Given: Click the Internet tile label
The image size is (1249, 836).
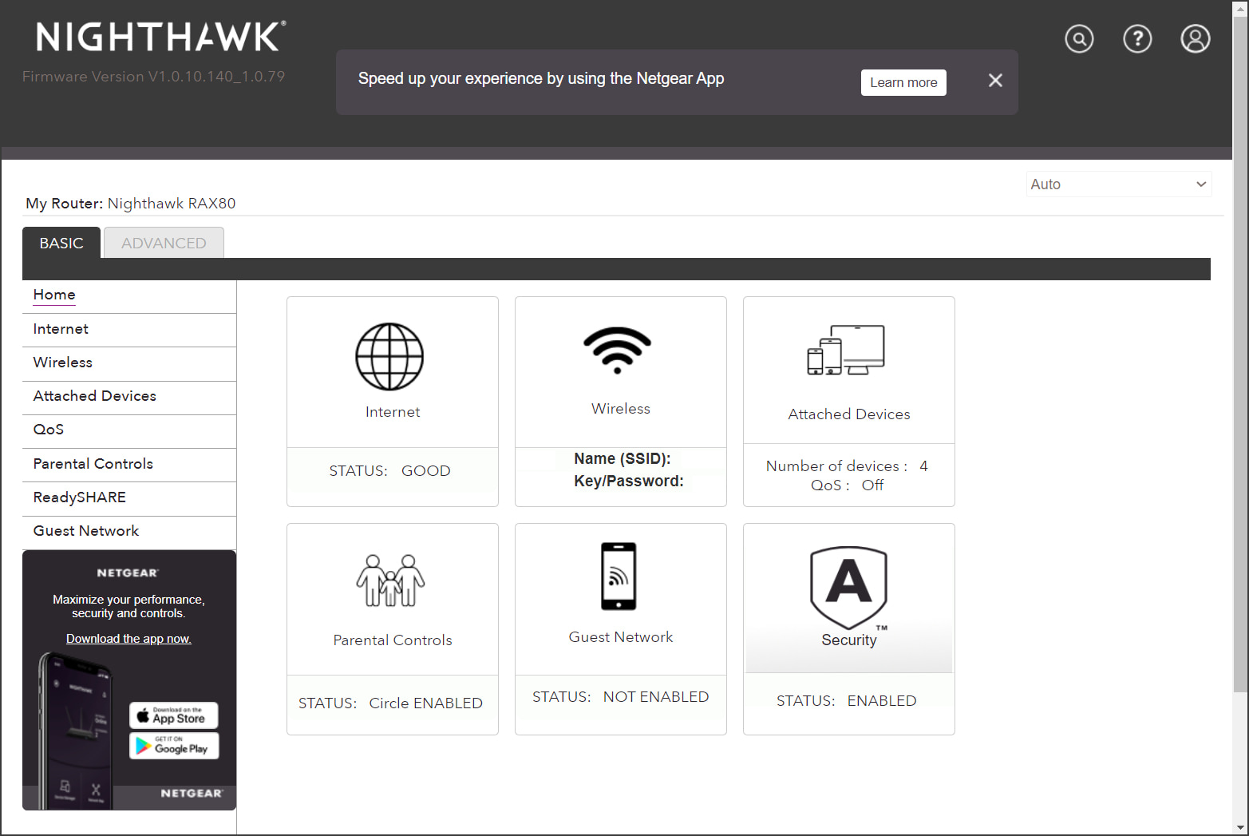Looking at the screenshot, I should pyautogui.click(x=393, y=412).
